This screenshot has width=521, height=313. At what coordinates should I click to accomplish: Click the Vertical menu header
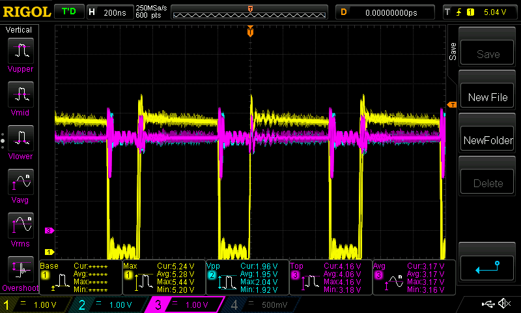point(19,29)
